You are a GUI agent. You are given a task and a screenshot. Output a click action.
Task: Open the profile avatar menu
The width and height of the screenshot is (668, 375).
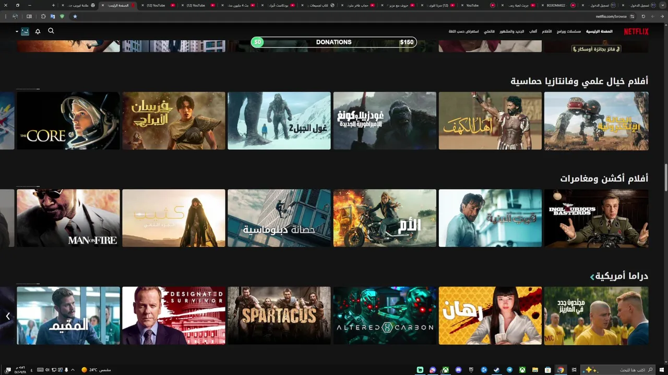pyautogui.click(x=25, y=31)
